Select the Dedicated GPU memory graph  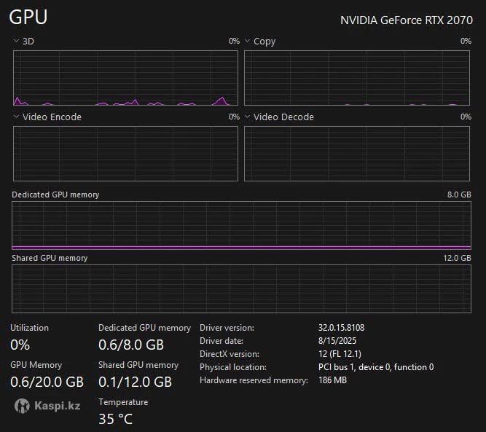tap(241, 226)
